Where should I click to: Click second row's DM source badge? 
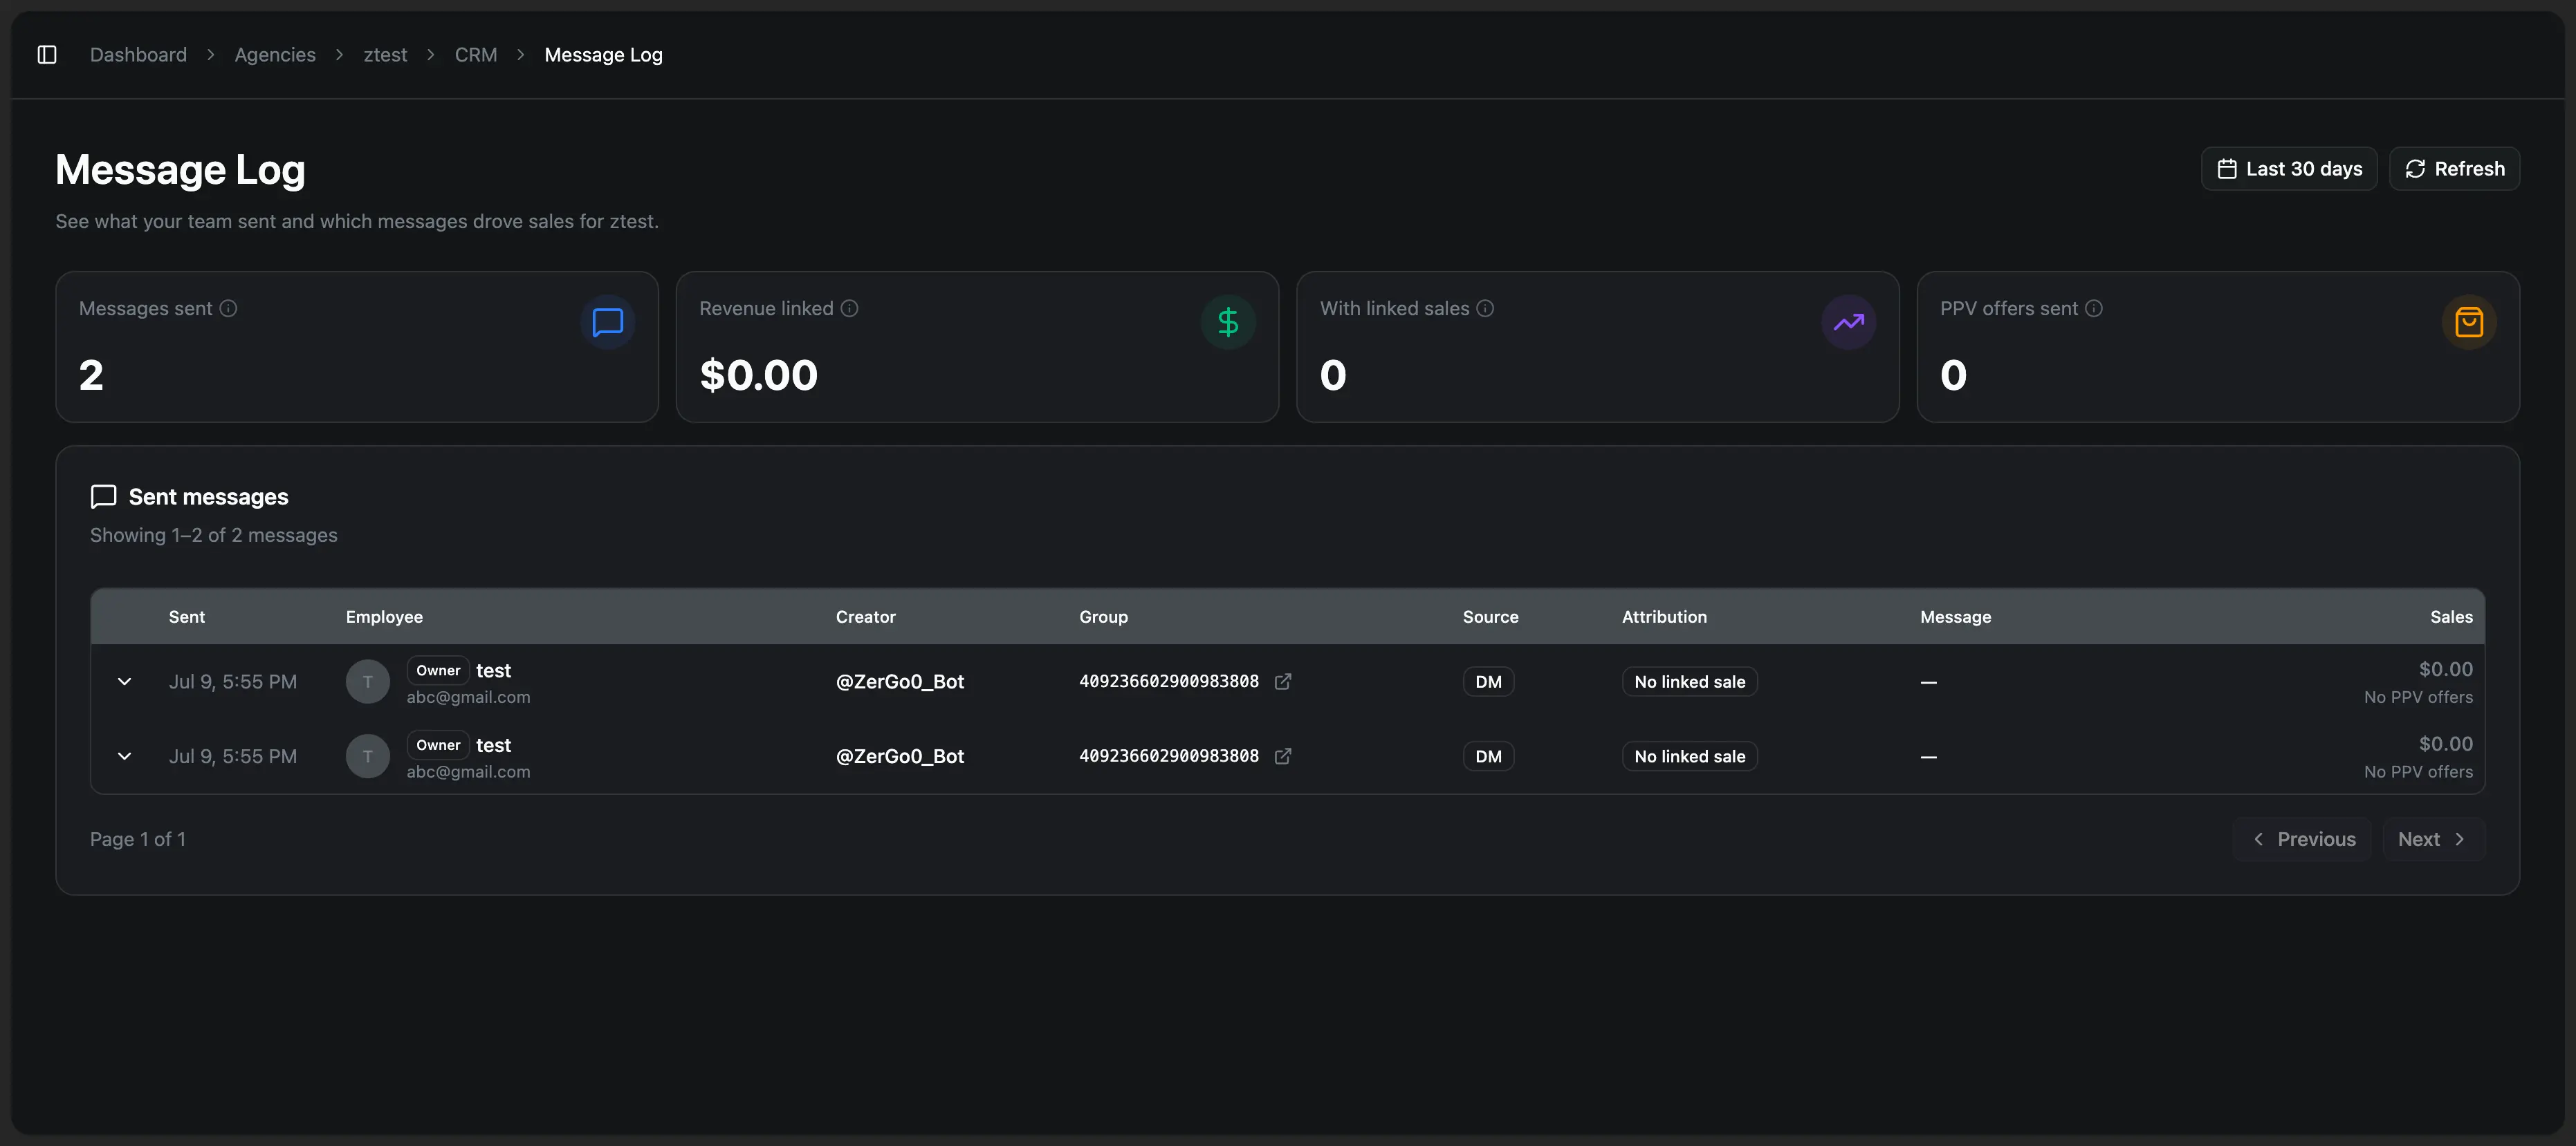click(1488, 756)
